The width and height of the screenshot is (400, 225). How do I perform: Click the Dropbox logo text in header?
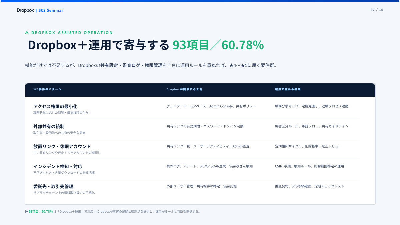[x=25, y=10]
